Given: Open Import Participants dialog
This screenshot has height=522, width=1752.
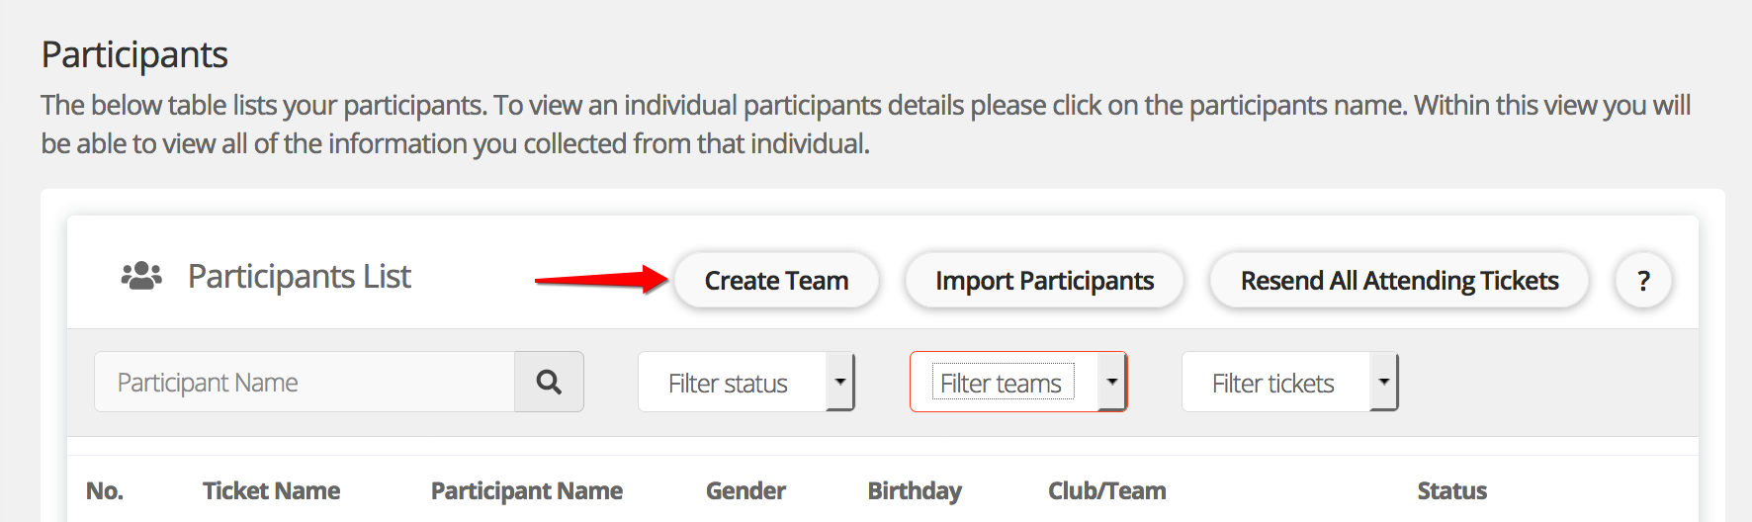Looking at the screenshot, I should (x=1044, y=281).
